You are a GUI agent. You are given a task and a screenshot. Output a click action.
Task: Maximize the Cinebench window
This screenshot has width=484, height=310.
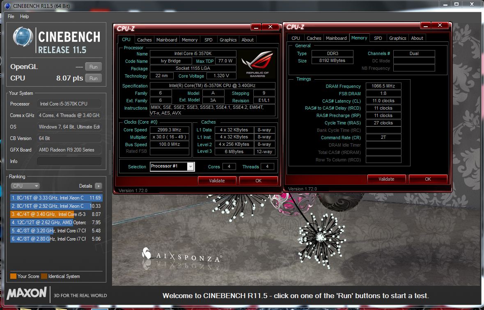[456, 5]
